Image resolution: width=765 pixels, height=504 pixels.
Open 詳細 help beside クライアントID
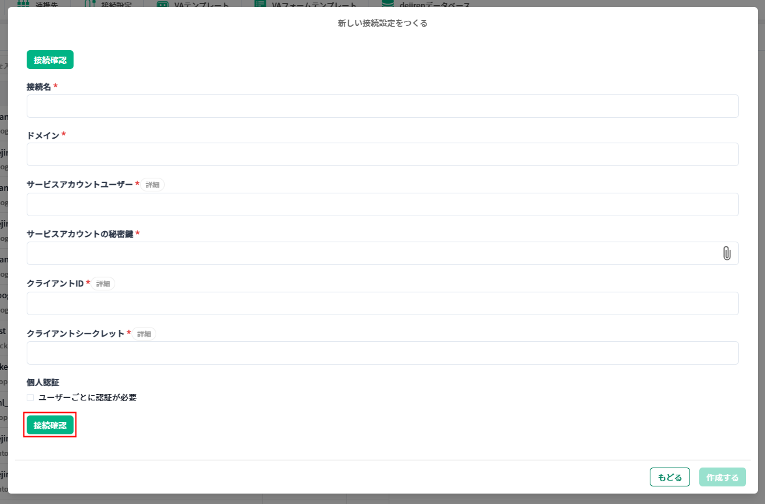point(103,284)
